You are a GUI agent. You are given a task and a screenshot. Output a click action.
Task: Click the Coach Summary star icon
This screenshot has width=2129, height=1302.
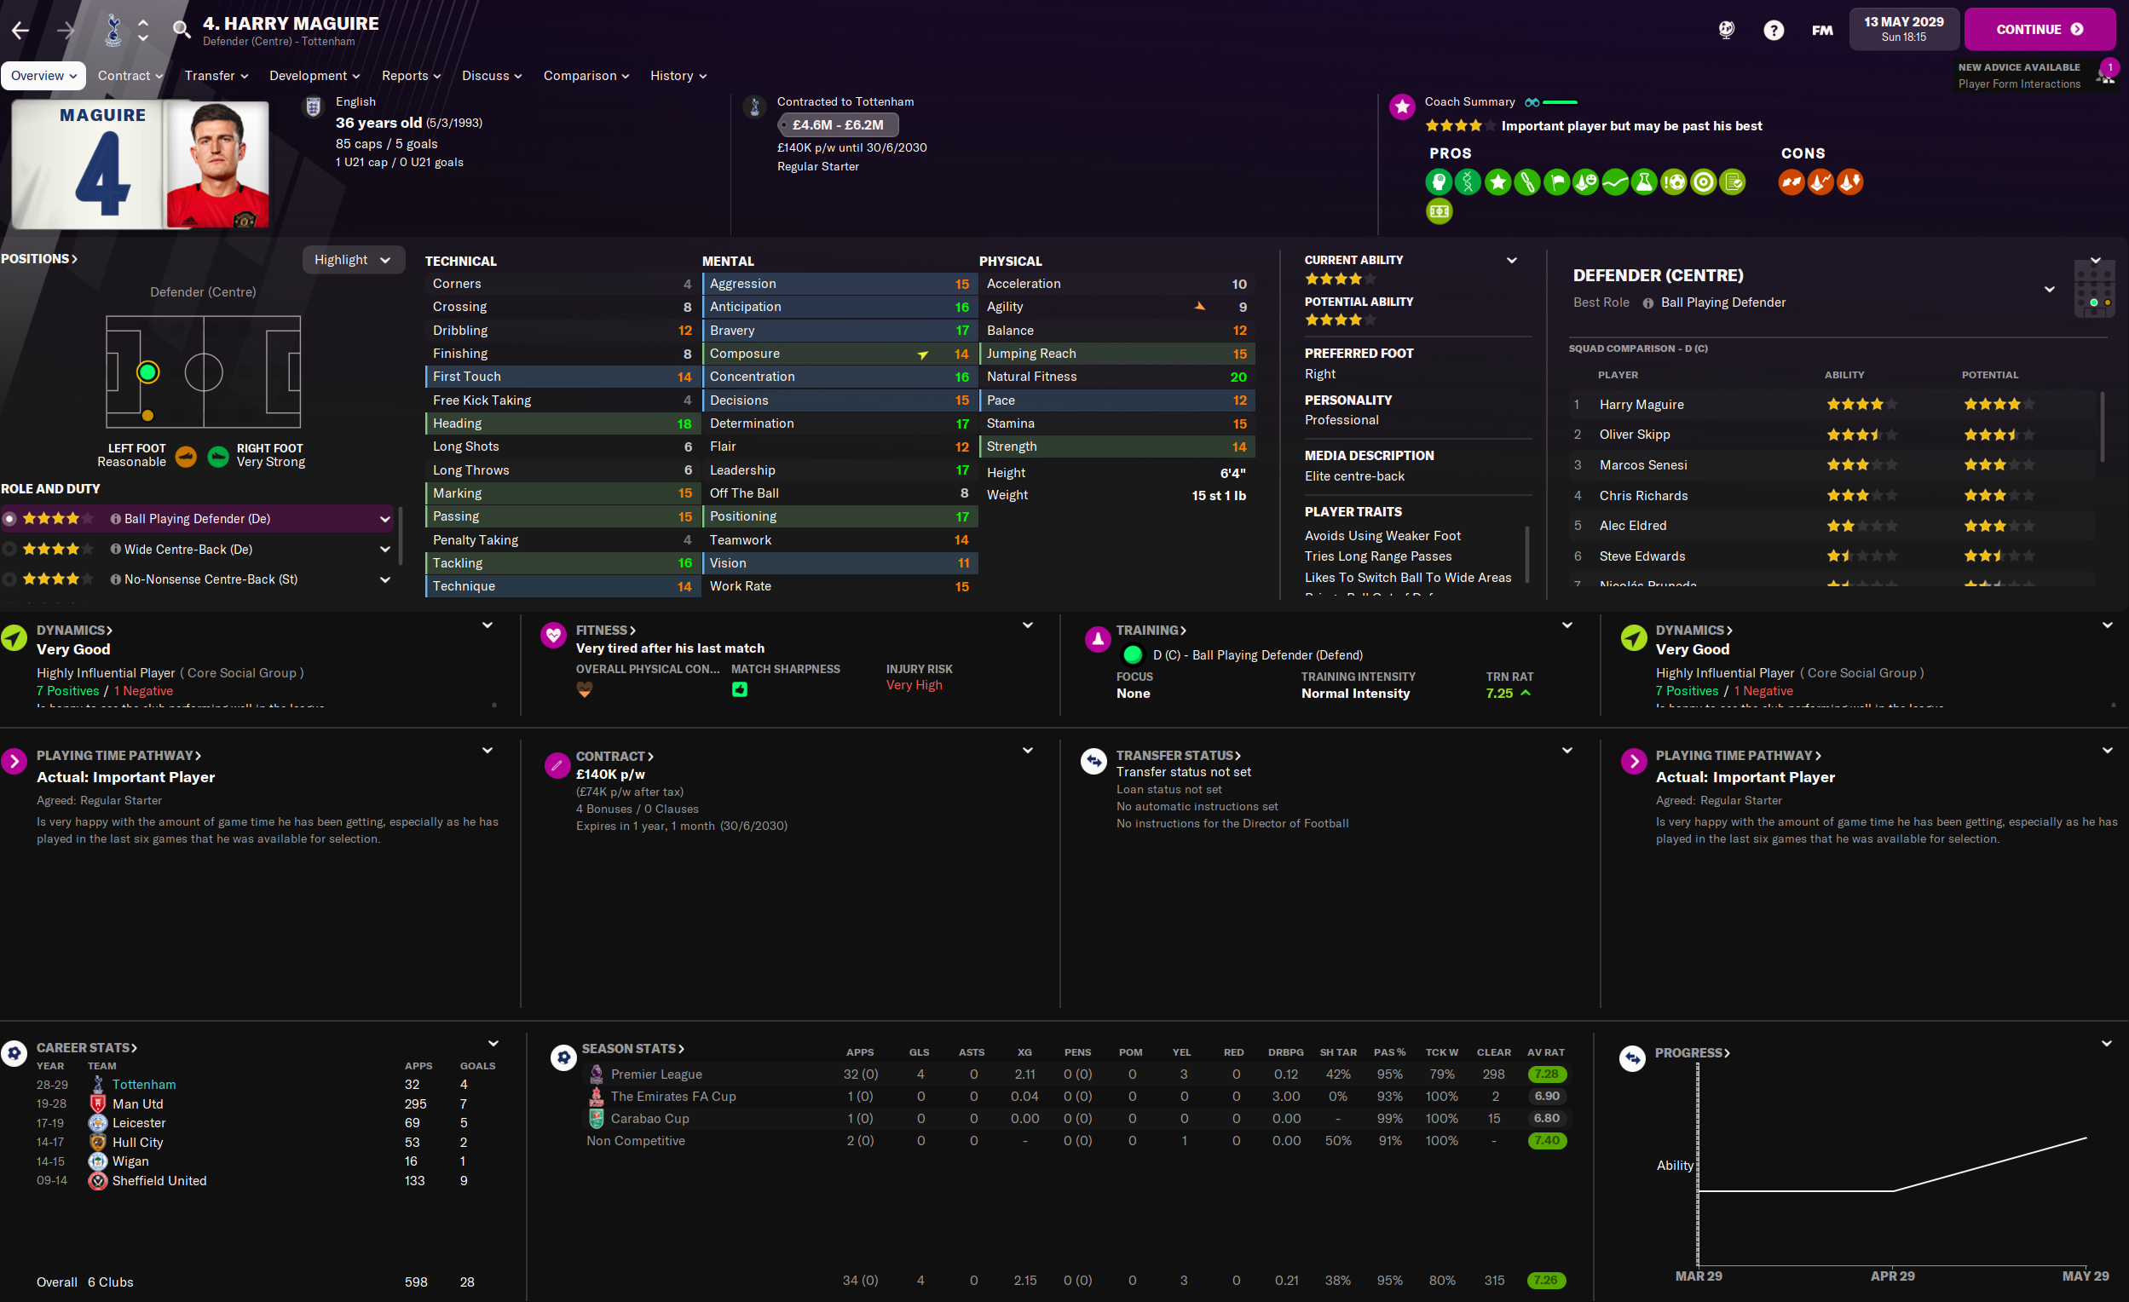(x=1401, y=107)
